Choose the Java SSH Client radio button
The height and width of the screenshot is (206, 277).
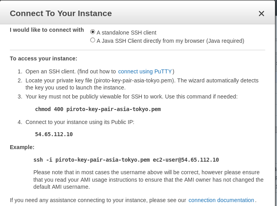(93, 40)
